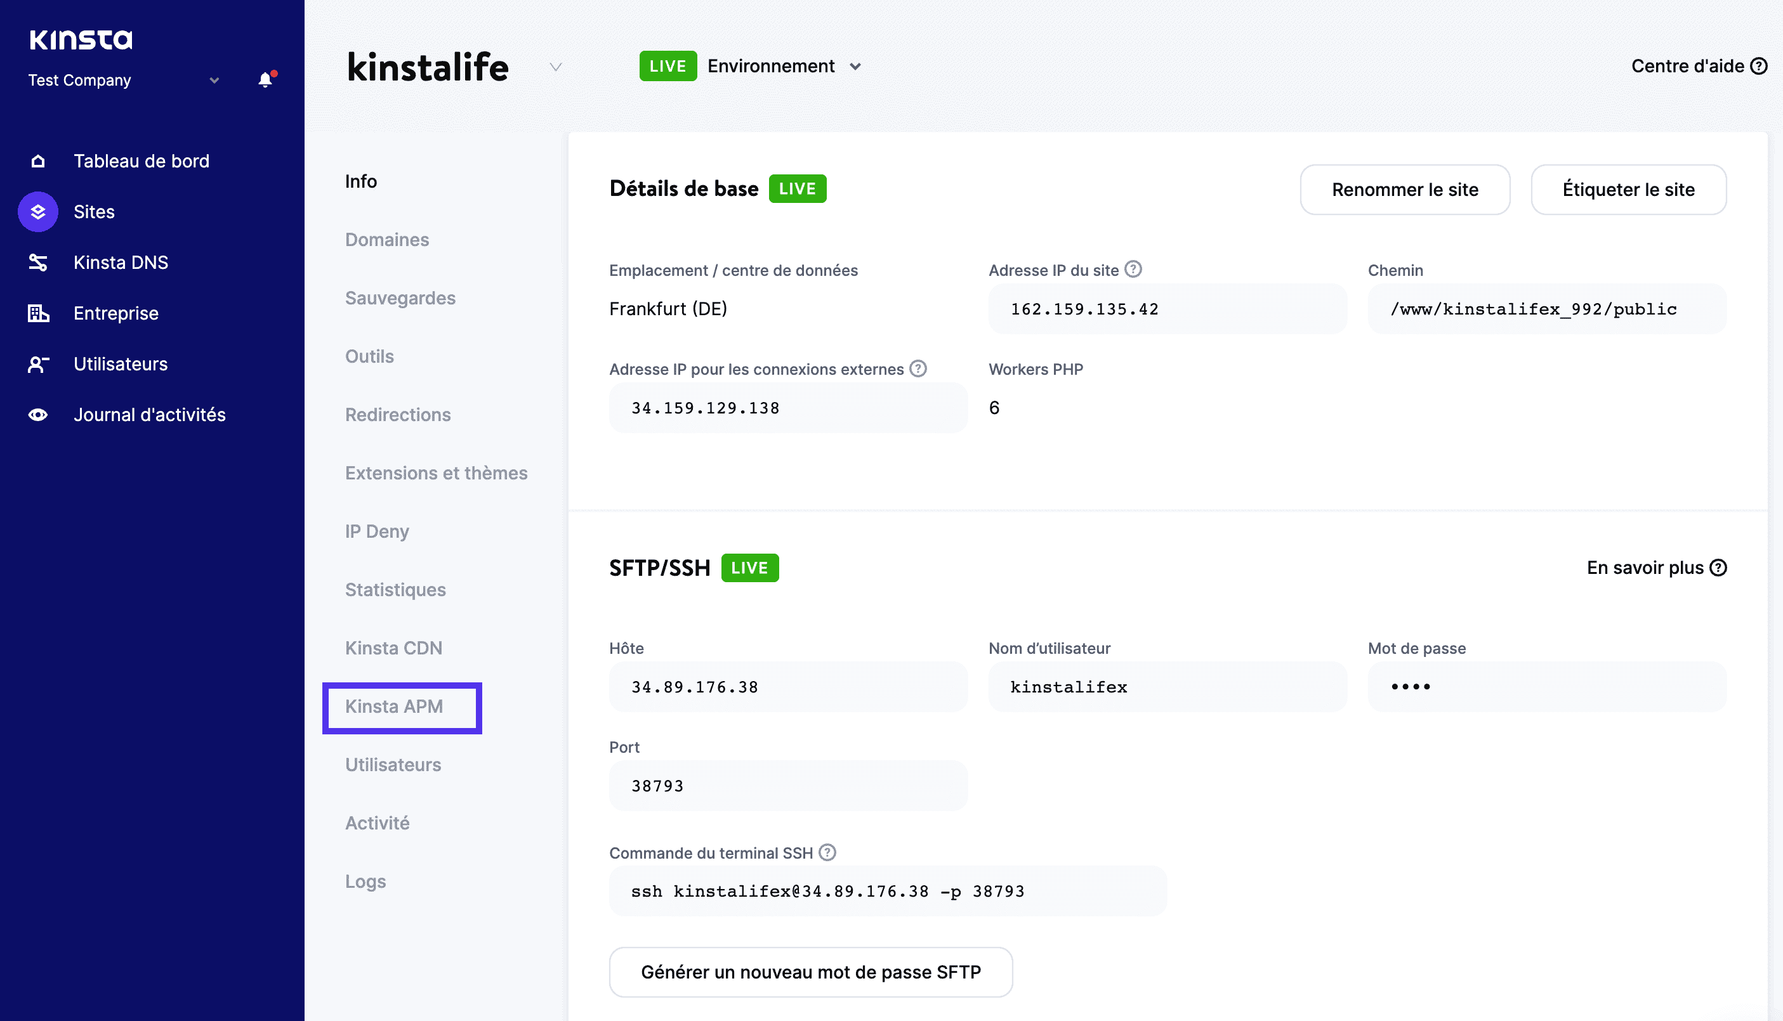
Task: Open the notification bell
Action: 265,79
